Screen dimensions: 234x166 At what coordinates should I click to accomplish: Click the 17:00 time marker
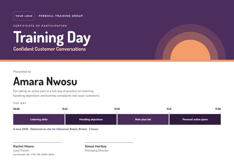(x=218, y=109)
